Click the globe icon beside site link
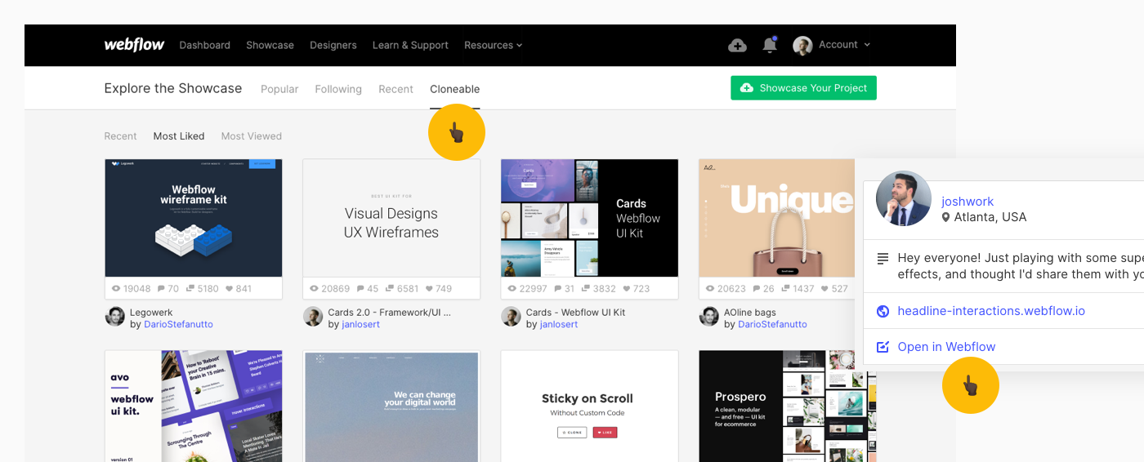Viewport: 1144px width, 462px height. click(x=883, y=311)
